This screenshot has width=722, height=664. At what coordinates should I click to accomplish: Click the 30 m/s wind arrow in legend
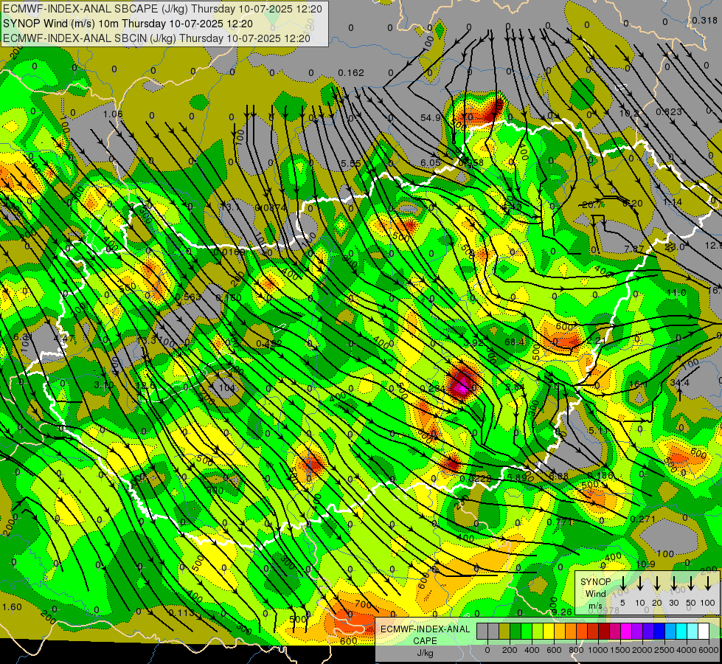tap(674, 583)
